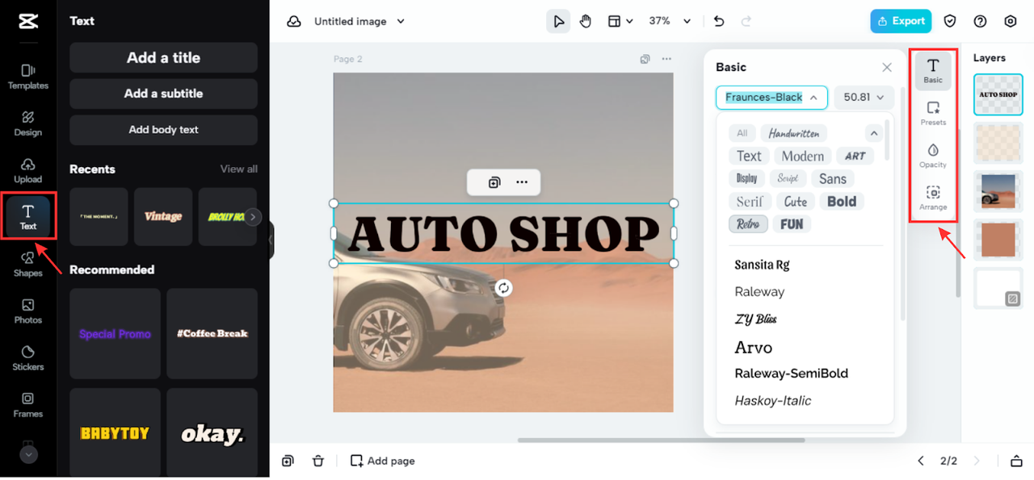
Task: Switch to Presets tab
Action: click(x=933, y=113)
